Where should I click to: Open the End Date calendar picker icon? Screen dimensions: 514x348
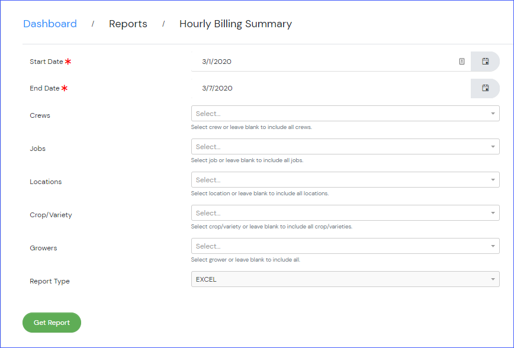tap(485, 88)
